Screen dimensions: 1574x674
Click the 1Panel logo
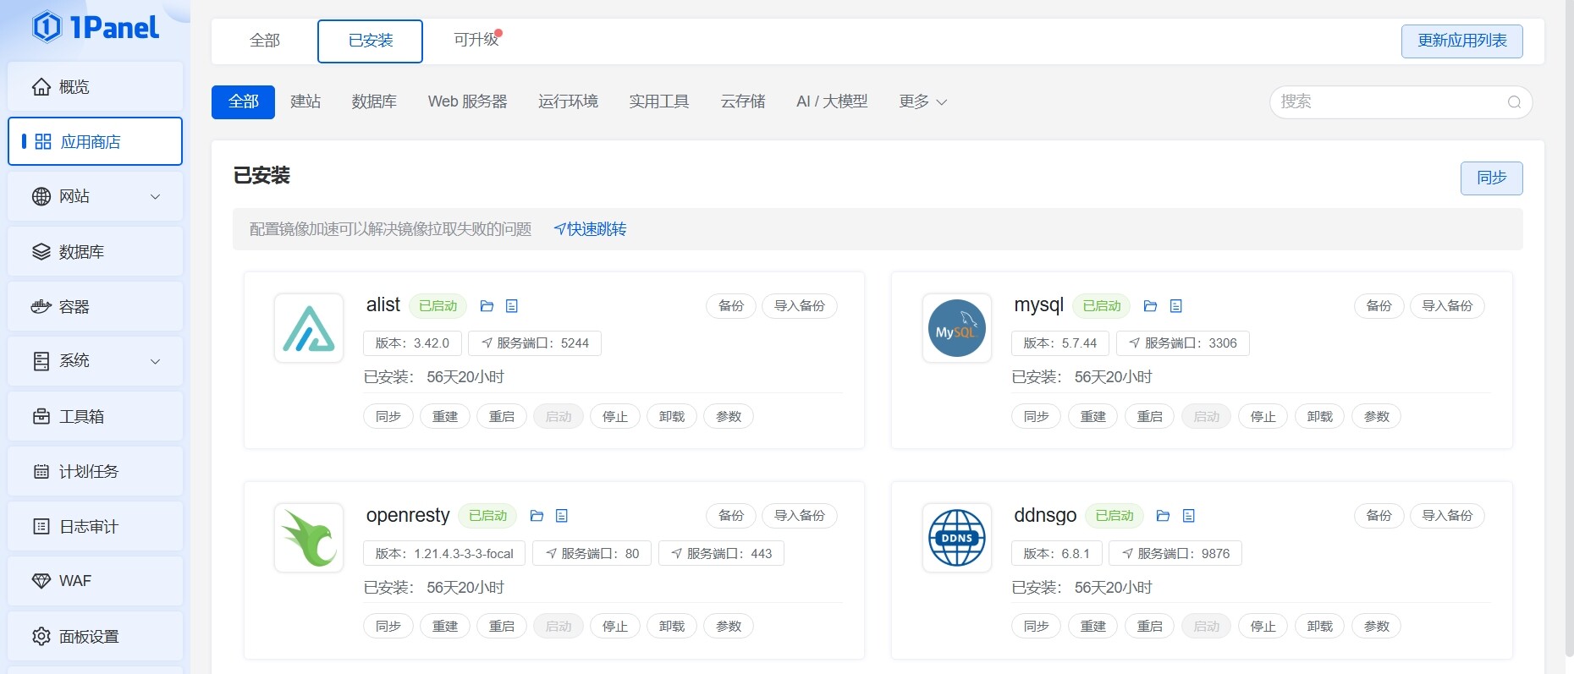96,27
